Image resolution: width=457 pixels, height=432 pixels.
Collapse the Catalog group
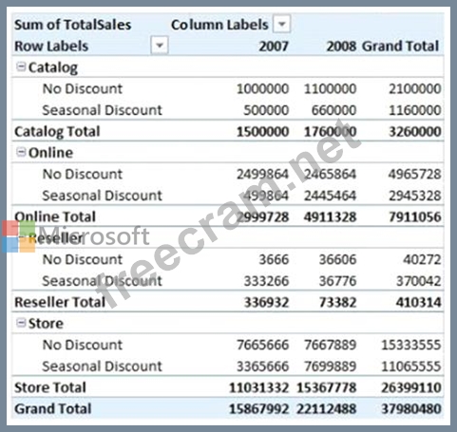pyautogui.click(x=21, y=66)
